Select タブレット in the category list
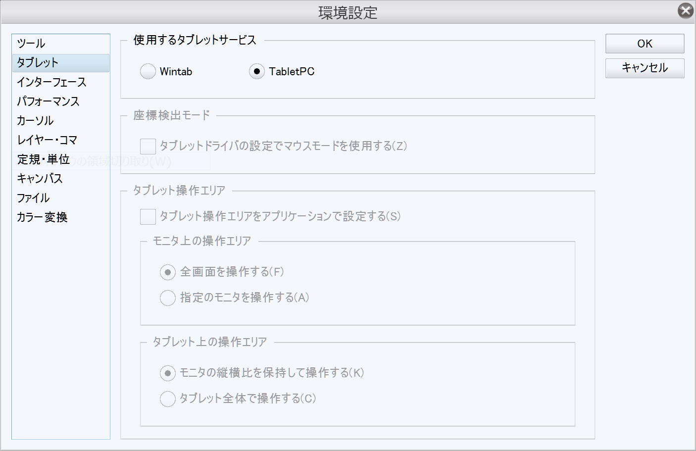Image resolution: width=696 pixels, height=451 pixels. click(x=38, y=63)
